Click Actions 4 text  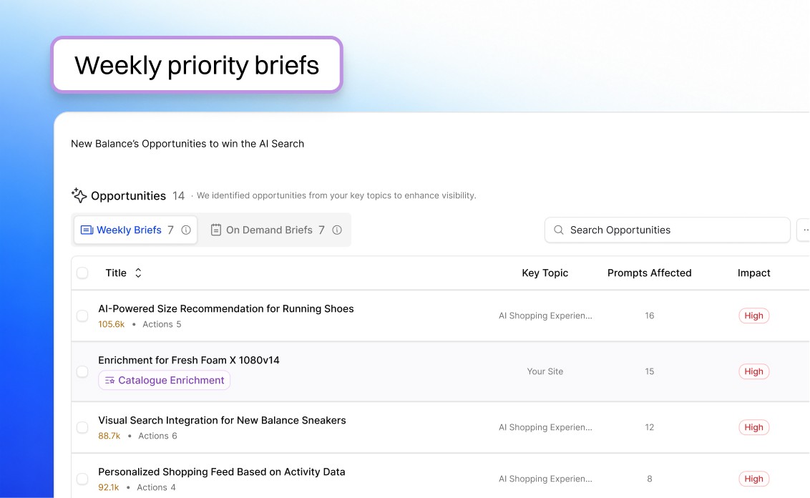156,488
